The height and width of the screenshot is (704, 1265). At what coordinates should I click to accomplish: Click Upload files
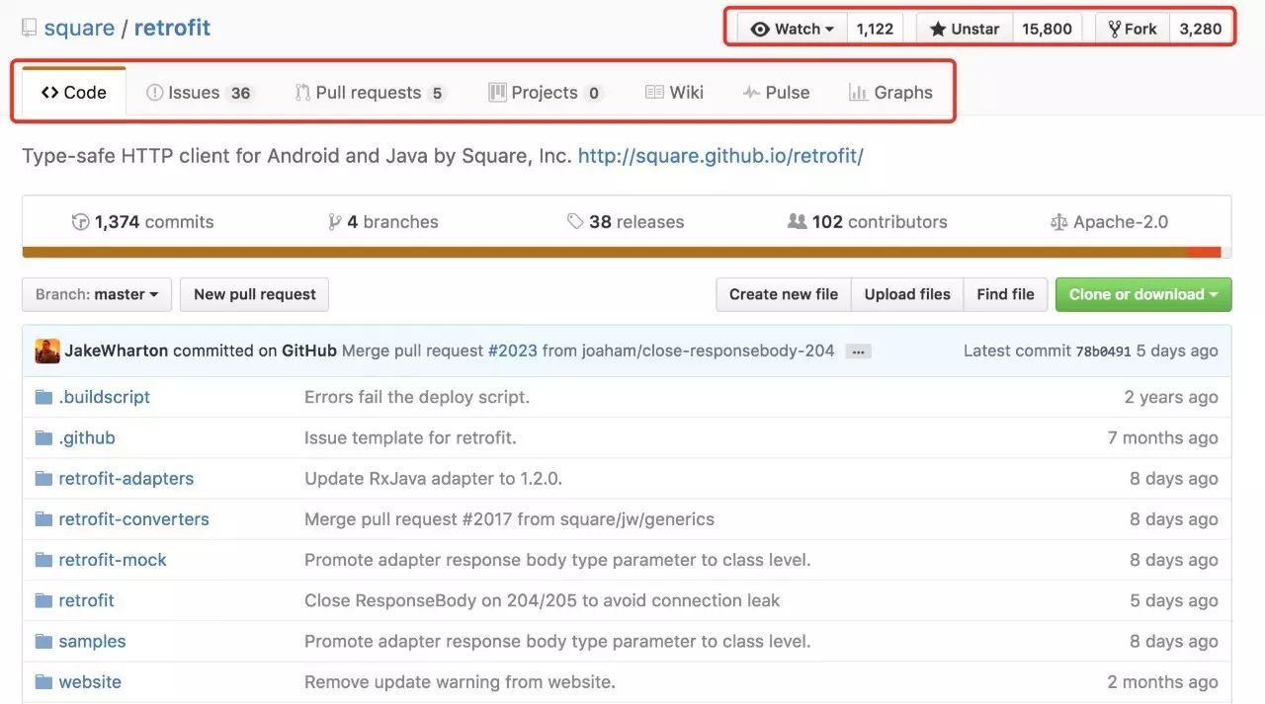[x=907, y=294]
